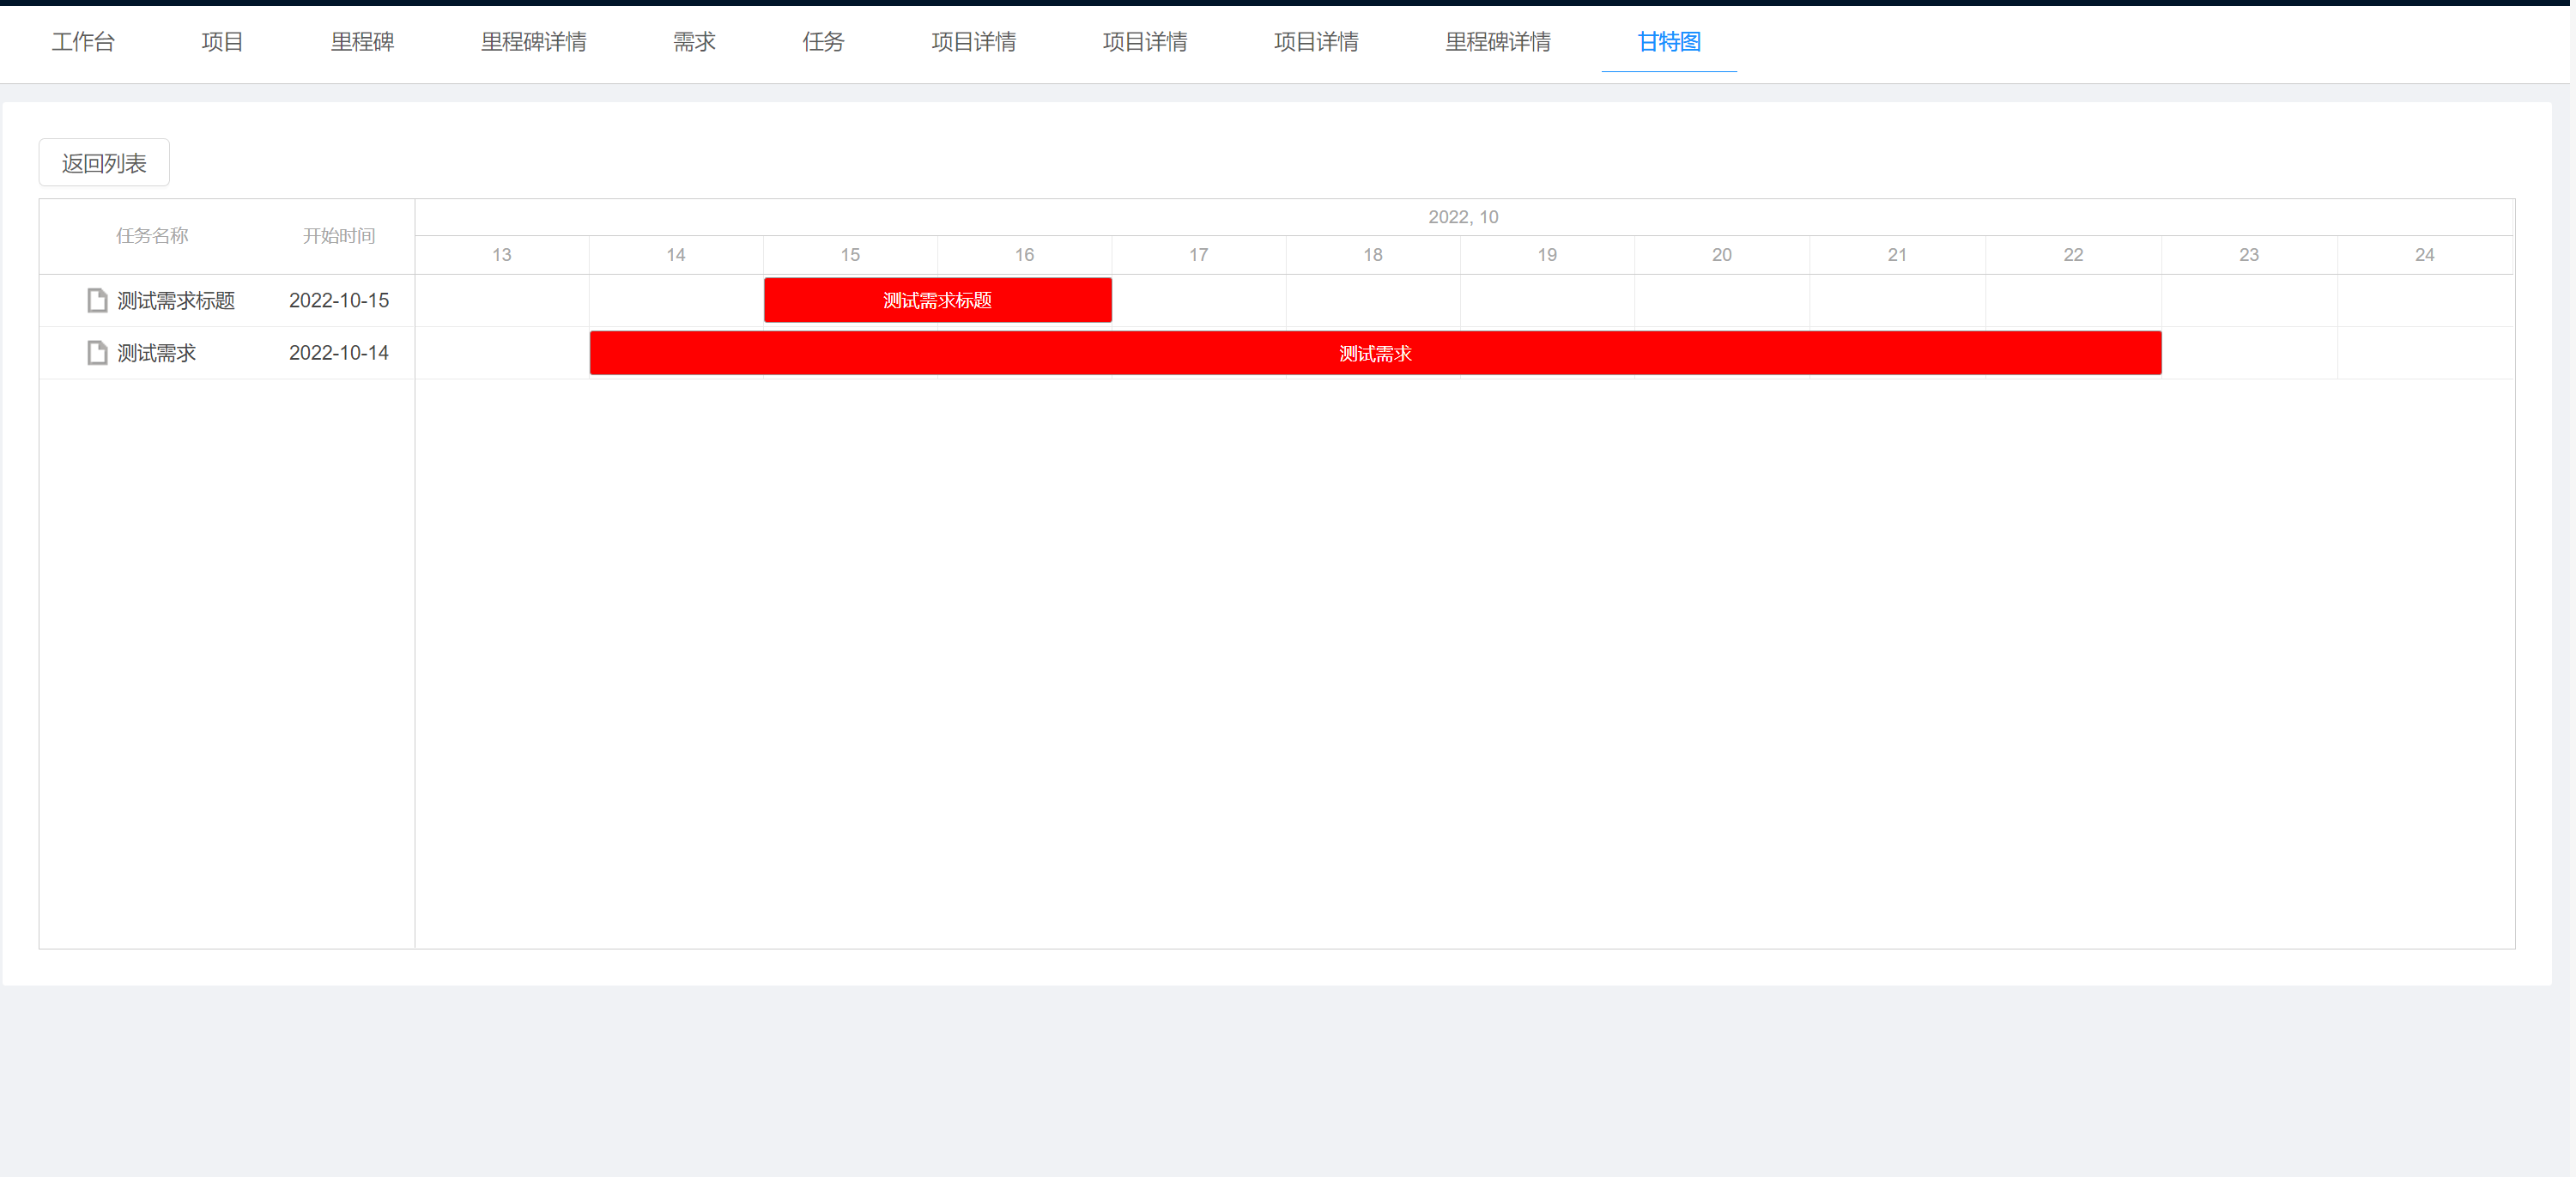
Task: Open 里程碑详情 tab next to 需求 tab
Action: pos(533,41)
